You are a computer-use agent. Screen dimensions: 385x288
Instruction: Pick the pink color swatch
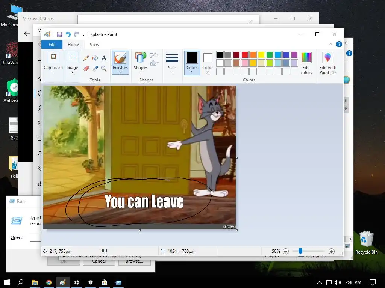click(245, 63)
